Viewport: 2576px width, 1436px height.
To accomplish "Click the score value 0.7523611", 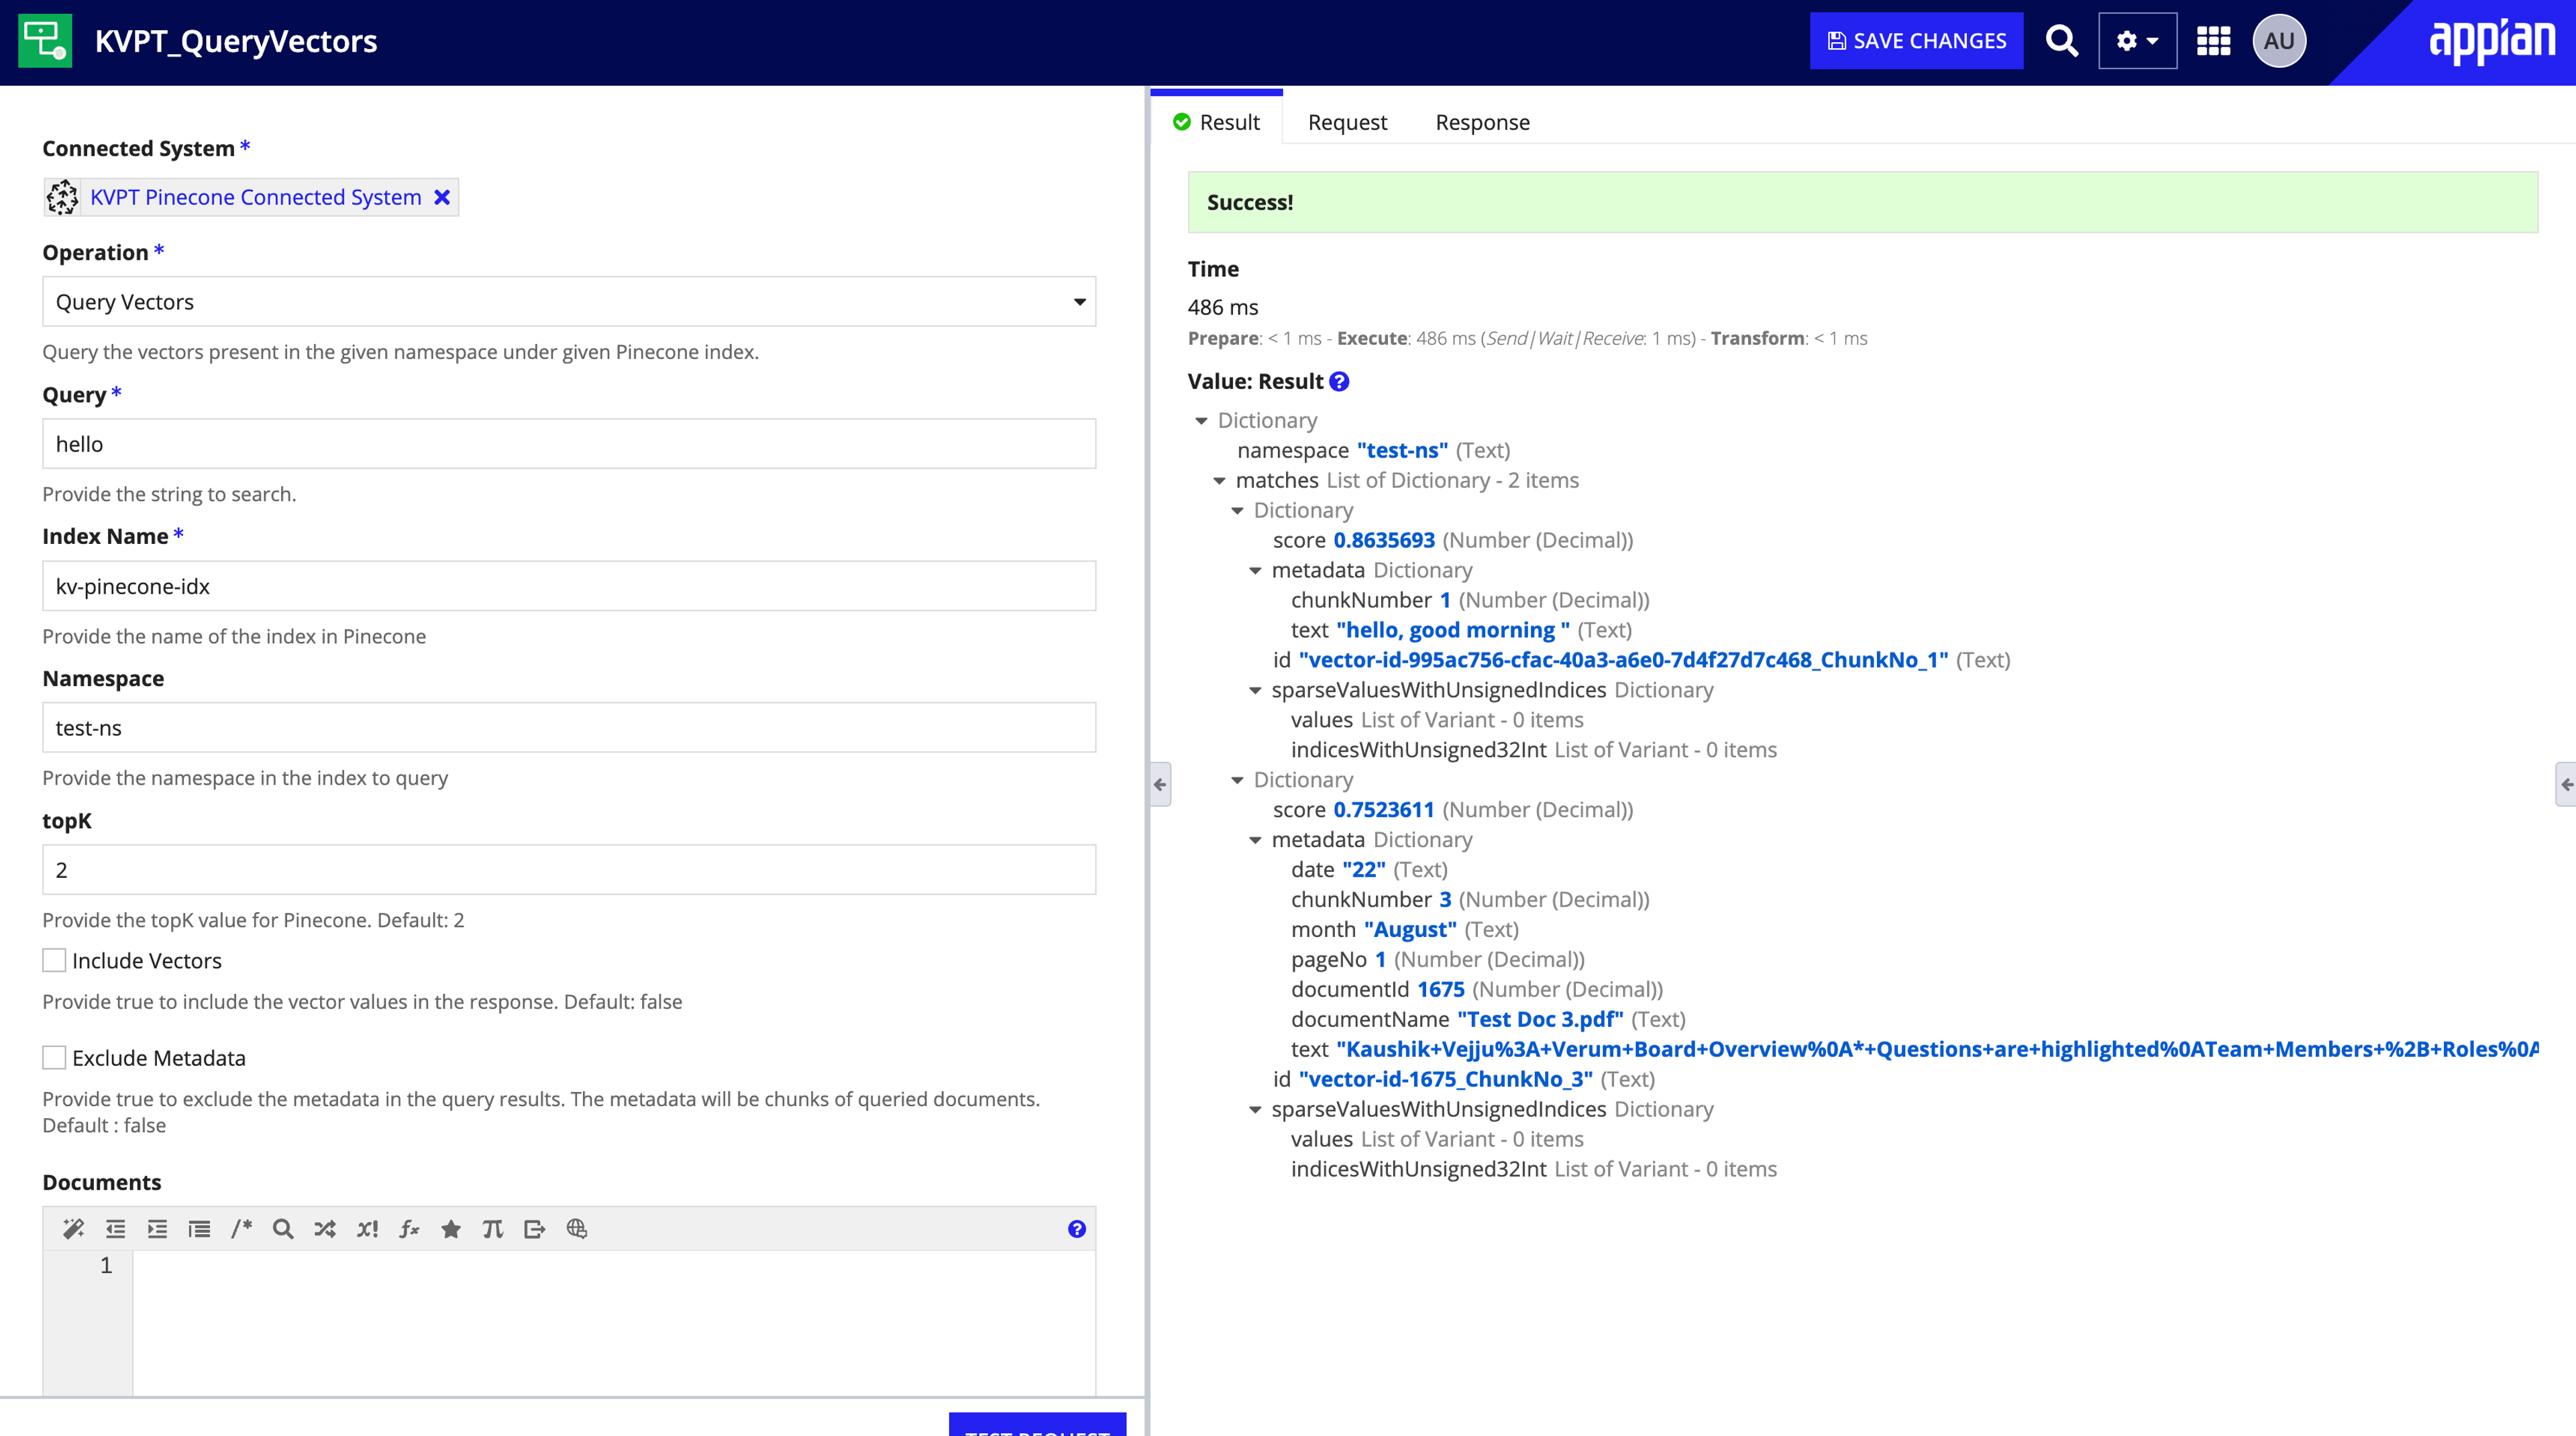I will click(1384, 810).
